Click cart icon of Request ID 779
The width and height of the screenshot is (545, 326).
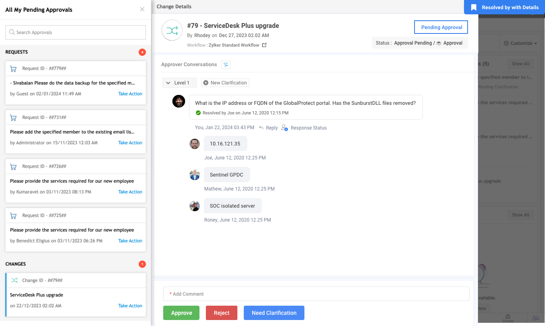point(14,69)
